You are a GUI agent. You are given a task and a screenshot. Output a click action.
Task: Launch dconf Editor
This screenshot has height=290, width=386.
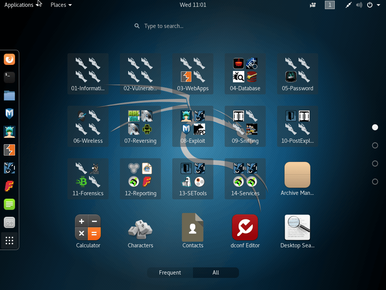click(245, 231)
